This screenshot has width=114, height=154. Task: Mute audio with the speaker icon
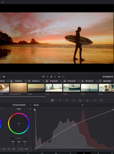4,77
